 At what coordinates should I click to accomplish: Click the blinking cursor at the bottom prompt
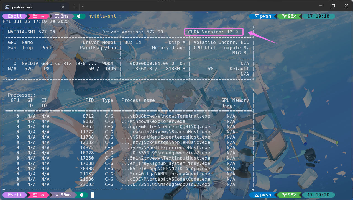(93, 195)
